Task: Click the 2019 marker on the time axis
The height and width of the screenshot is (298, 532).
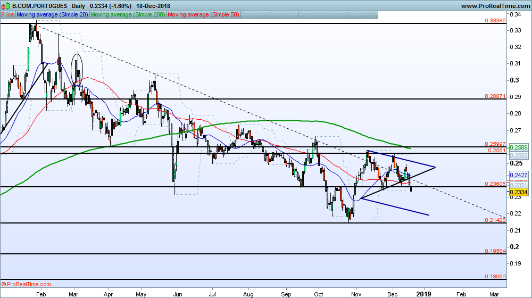Action: [x=424, y=294]
